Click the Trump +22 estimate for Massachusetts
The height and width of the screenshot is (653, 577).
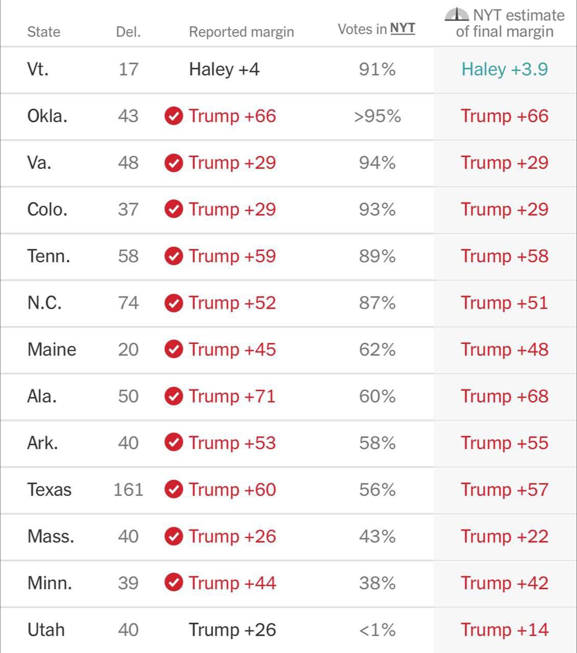(x=505, y=536)
